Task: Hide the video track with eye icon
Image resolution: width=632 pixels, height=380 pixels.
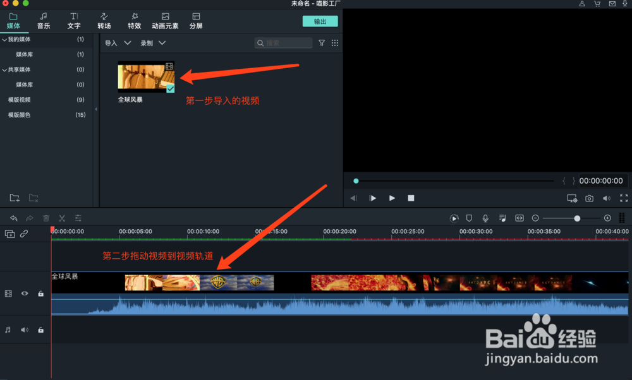Action: pyautogui.click(x=25, y=294)
